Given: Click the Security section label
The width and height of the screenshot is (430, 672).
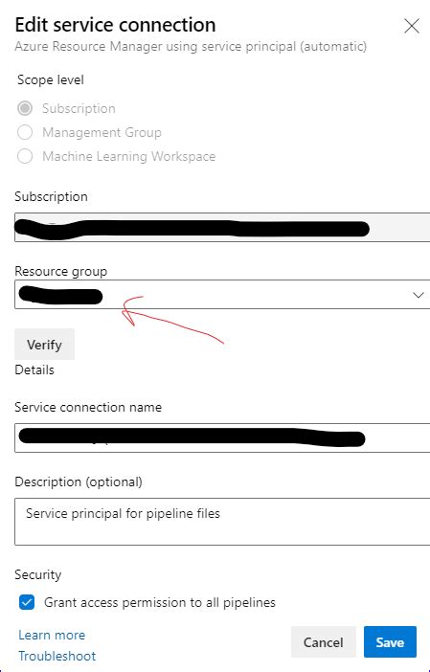Looking at the screenshot, I should click(38, 574).
